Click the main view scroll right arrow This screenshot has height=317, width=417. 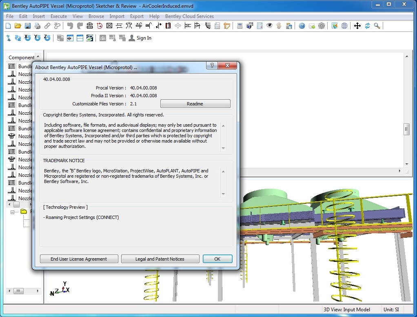click(400, 171)
